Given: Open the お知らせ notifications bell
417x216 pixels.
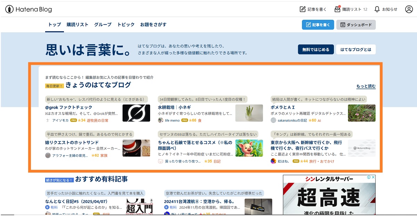Looking at the screenshot, I should pos(386,9).
